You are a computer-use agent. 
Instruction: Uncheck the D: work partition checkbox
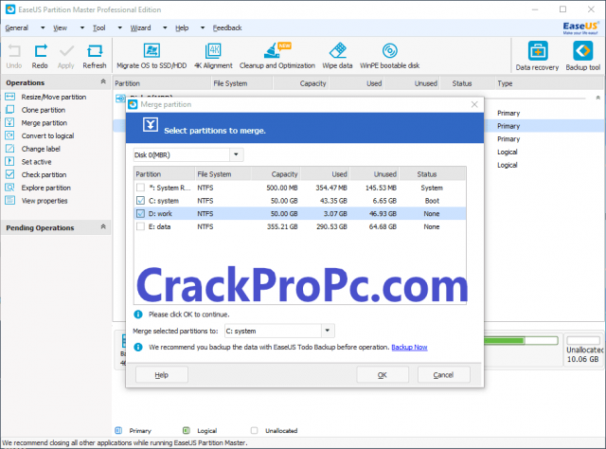(x=140, y=213)
